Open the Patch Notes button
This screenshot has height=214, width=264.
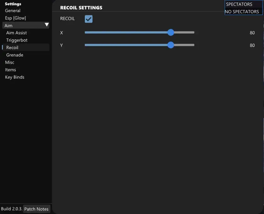[36, 209]
